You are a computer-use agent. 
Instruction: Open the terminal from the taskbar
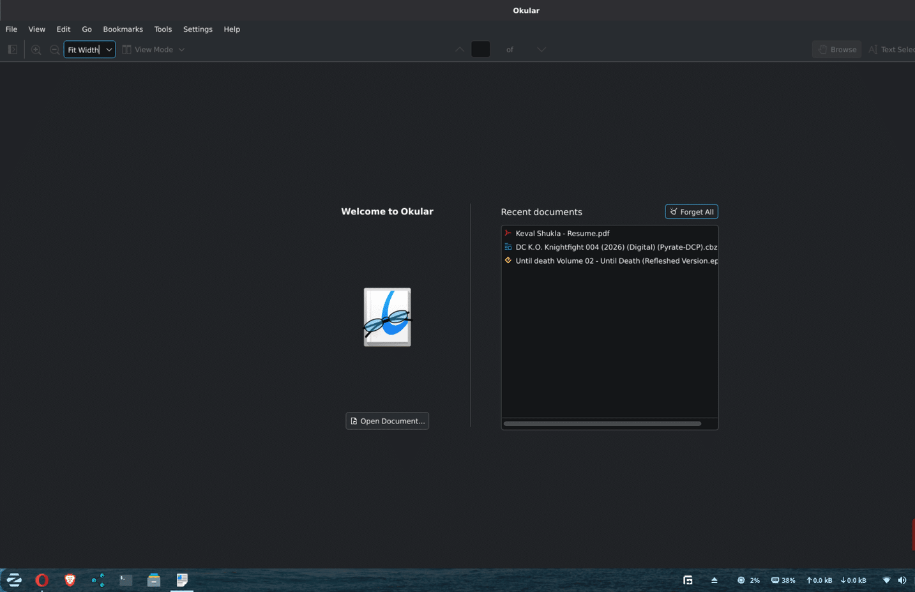pos(126,580)
